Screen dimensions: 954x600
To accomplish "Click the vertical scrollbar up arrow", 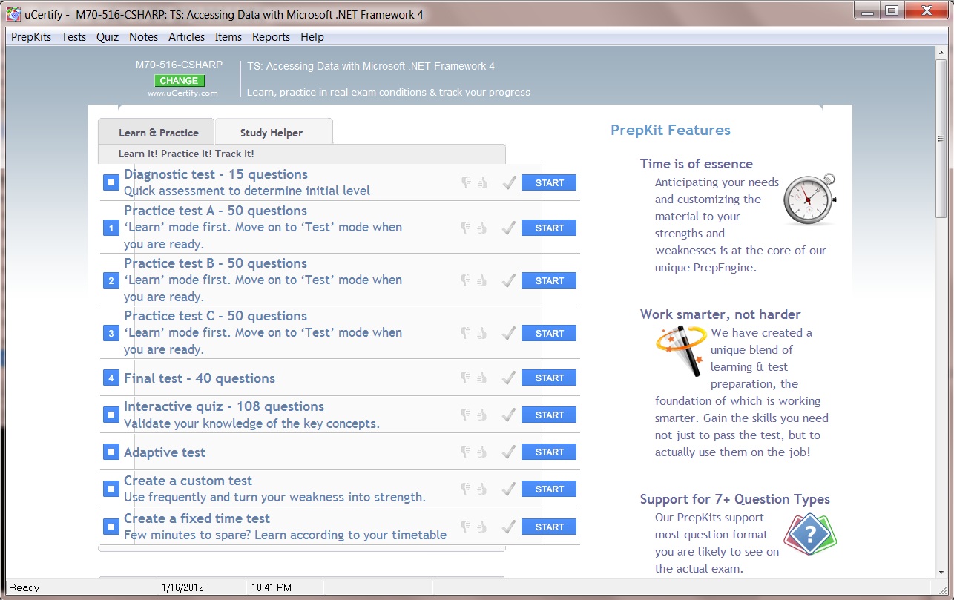I will tap(942, 53).
